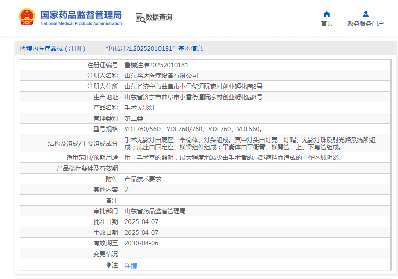Screen dimensions: 398x279
Task: Click the lightbulb icon beside 注
Action: [x=109, y=265]
